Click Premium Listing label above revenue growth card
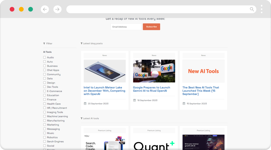Viewport: 271px width, 150px height. point(204,130)
